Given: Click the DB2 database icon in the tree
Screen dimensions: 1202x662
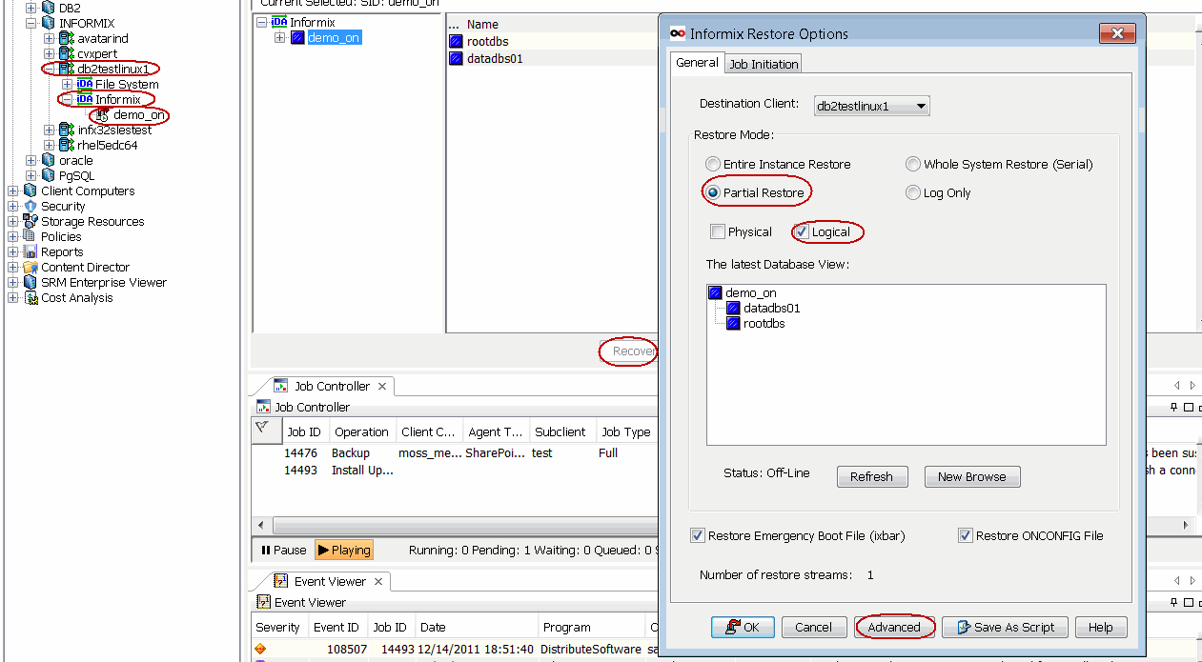Looking at the screenshot, I should click(50, 8).
